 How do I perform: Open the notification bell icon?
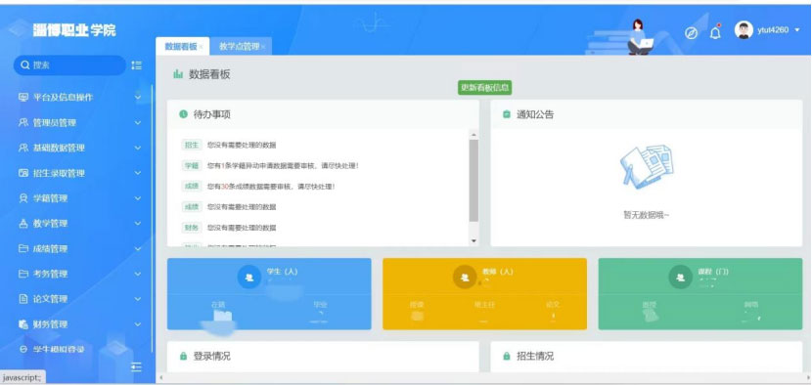click(715, 32)
